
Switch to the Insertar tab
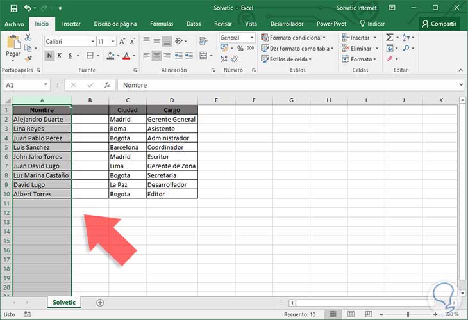pos(71,24)
